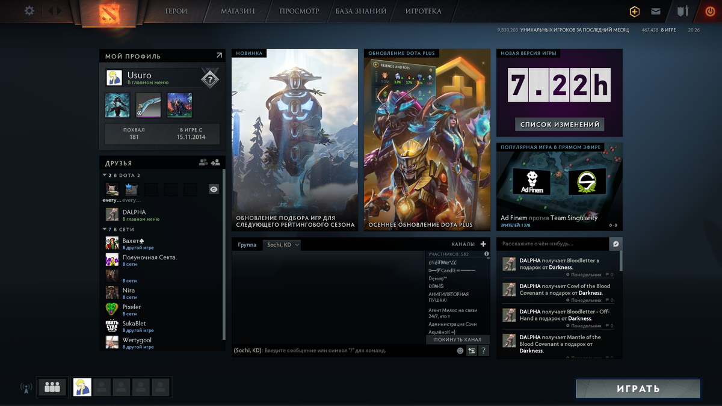Screen dimensions: 722x406
Task: Click the uncalibrated rank medal badge
Action: pos(209,78)
